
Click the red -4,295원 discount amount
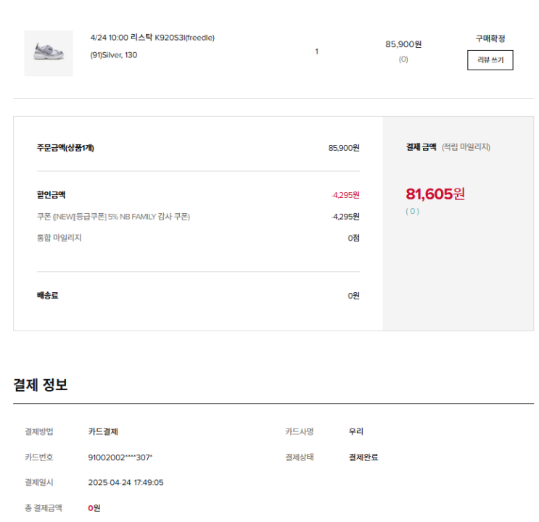pyautogui.click(x=345, y=195)
